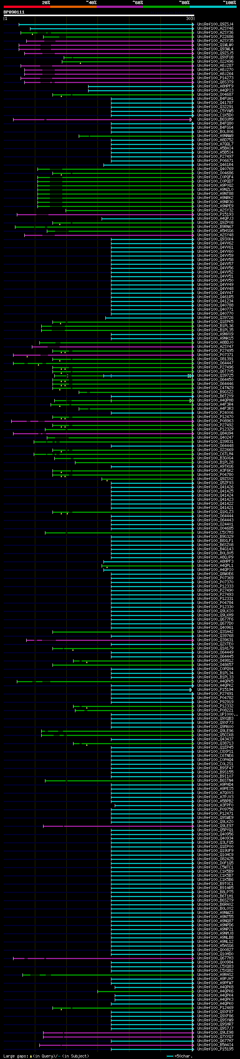Open hit UniRef100_B6SUM9
The image size is (240, 1059).
pyautogui.click(x=215, y=119)
